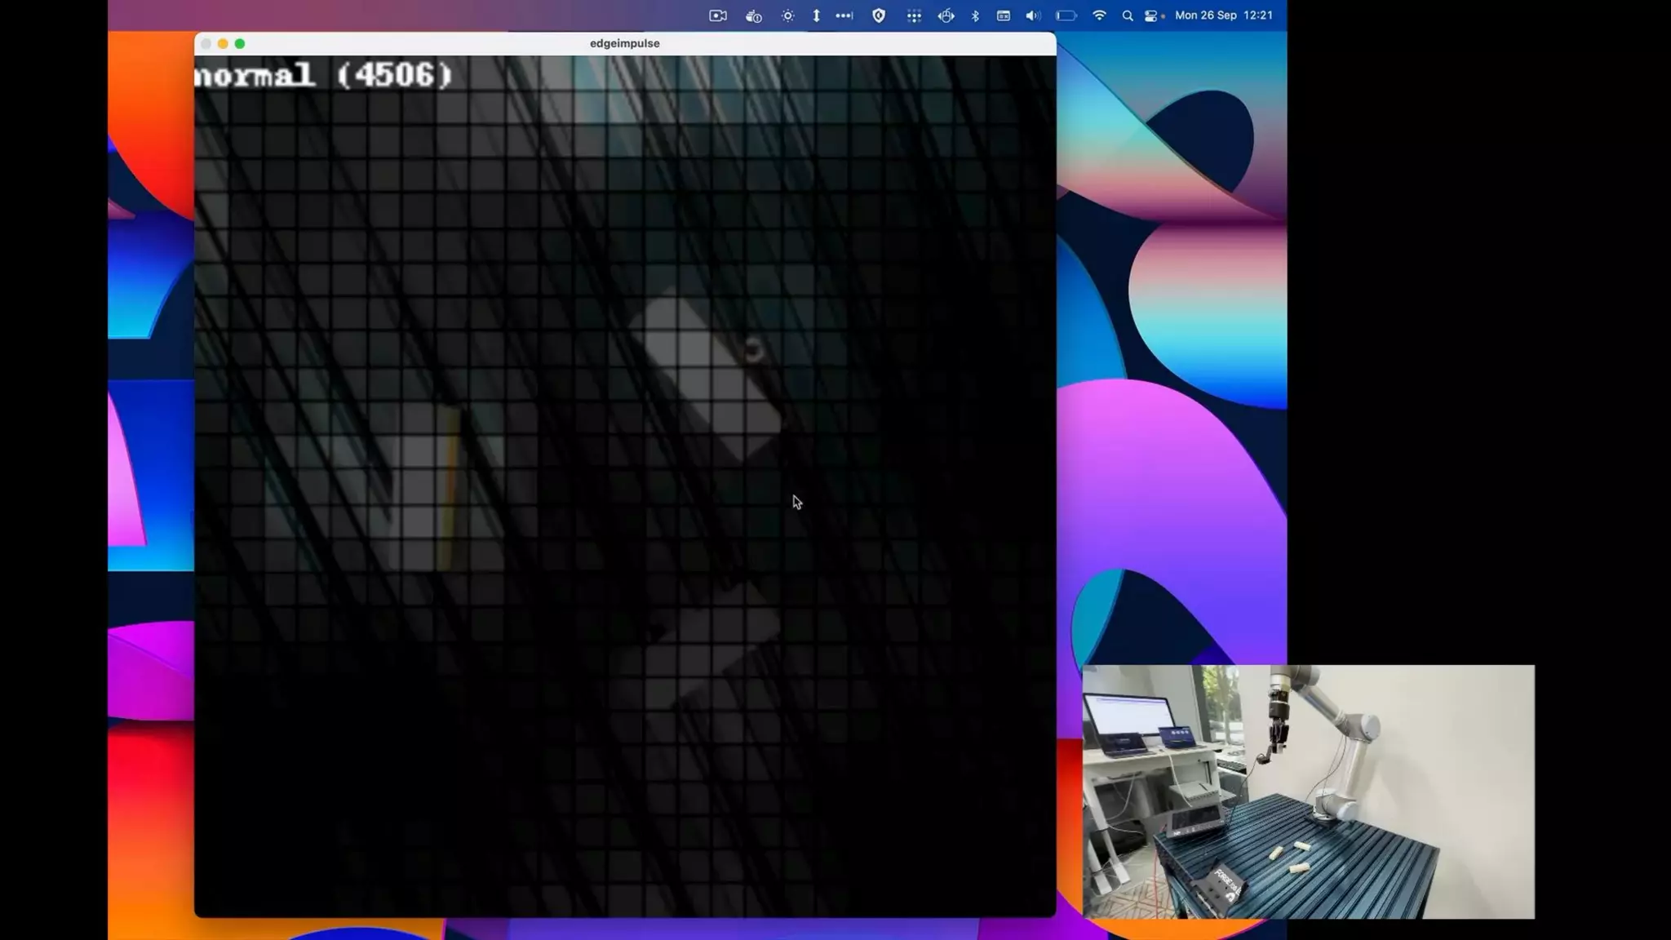Screen dimensions: 1671x940
Task: Click the yellow minimize button of edgeimpulse window
Action: click(223, 43)
